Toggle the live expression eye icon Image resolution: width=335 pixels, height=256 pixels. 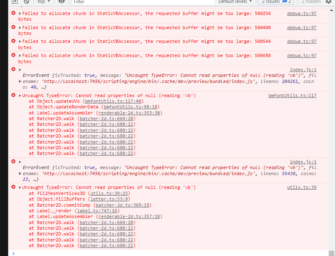(x=62, y=2)
